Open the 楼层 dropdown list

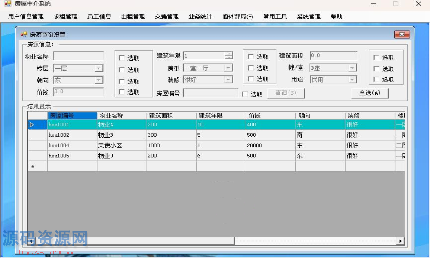[x=99, y=68]
